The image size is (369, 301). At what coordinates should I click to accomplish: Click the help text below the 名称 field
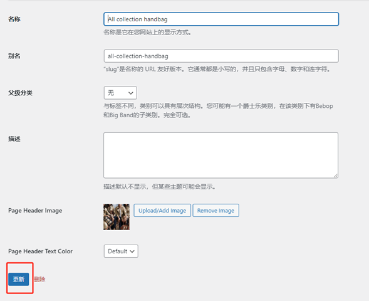point(147,32)
